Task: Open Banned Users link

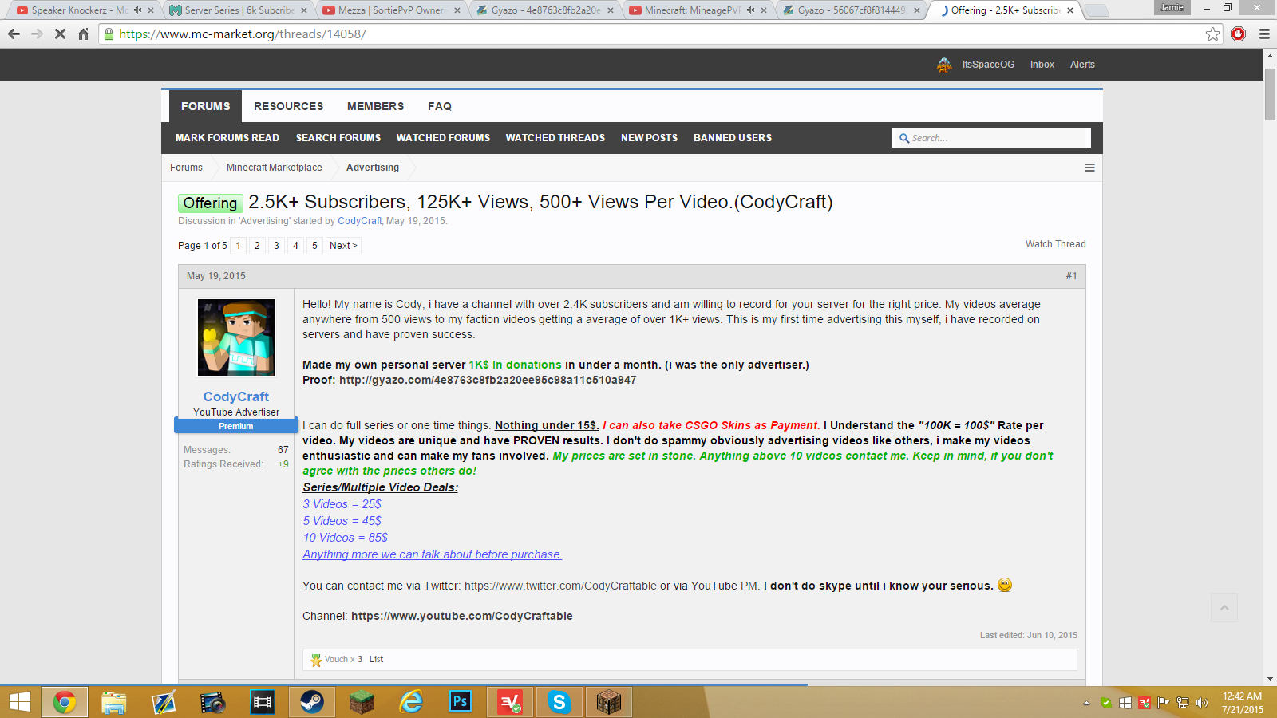Action: click(733, 138)
